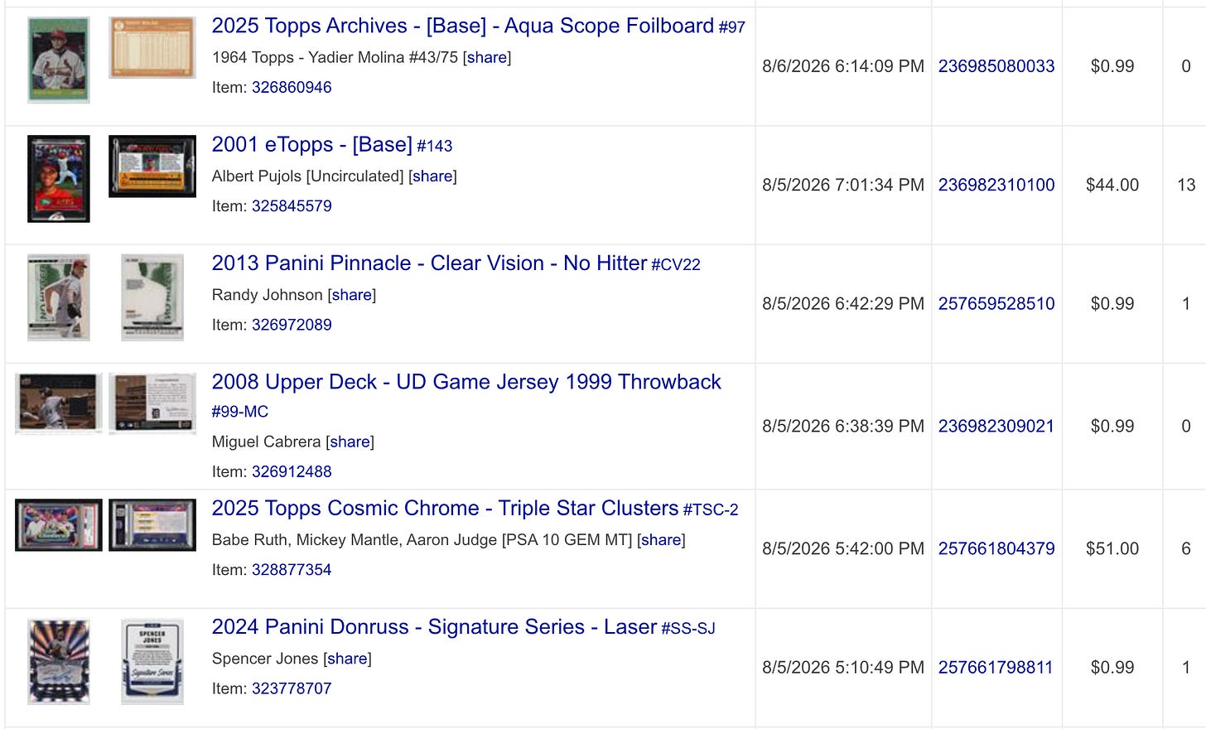
Task: Open the Albert Pujols eTopps front image
Action: (59, 179)
